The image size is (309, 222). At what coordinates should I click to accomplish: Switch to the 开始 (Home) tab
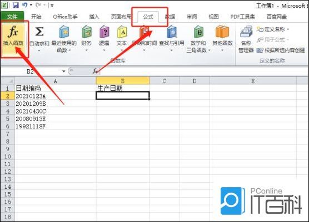(x=36, y=17)
